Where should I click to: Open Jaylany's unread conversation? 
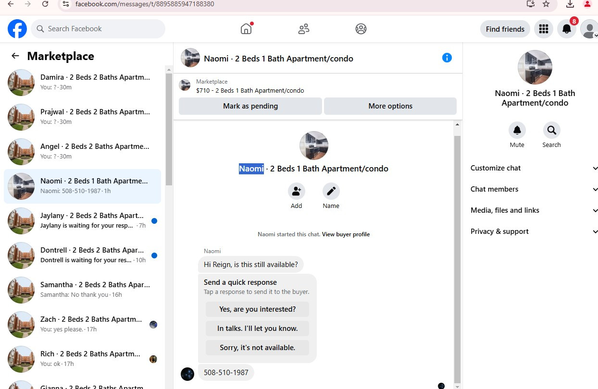82,221
